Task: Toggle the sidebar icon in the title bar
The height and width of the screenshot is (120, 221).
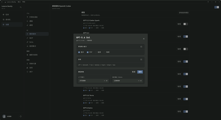Action: click(2, 2)
